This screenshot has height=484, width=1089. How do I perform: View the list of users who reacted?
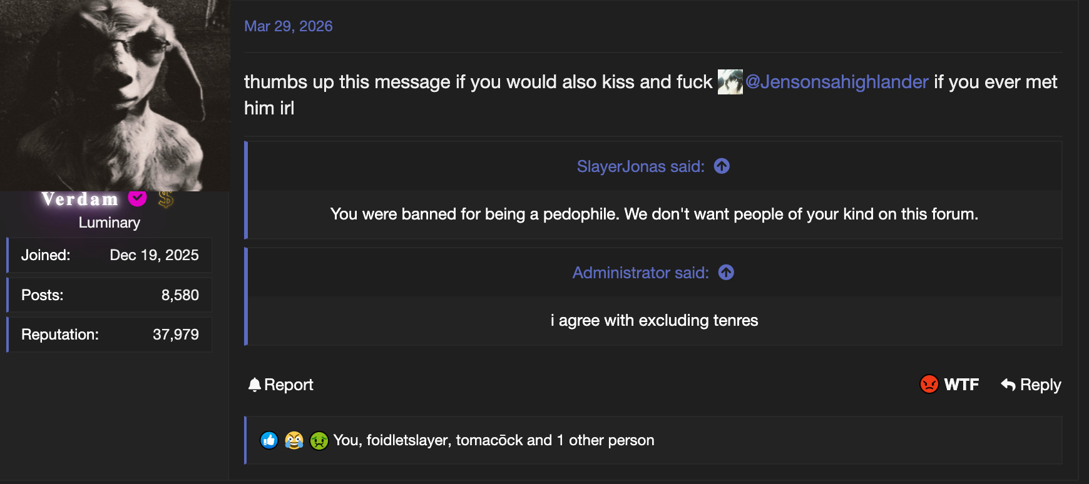(x=493, y=440)
